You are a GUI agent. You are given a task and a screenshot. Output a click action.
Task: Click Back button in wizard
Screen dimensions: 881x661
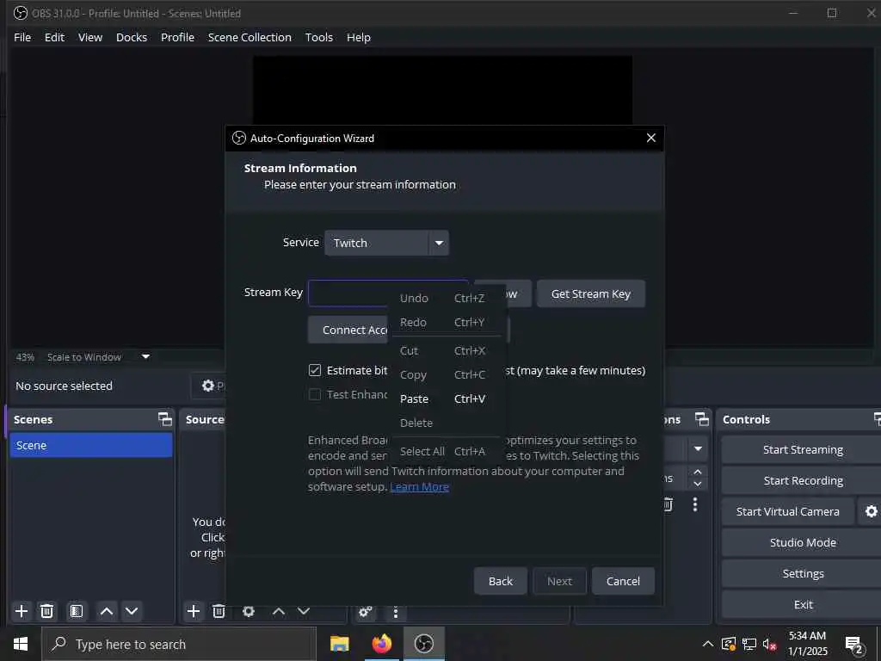[x=500, y=581]
